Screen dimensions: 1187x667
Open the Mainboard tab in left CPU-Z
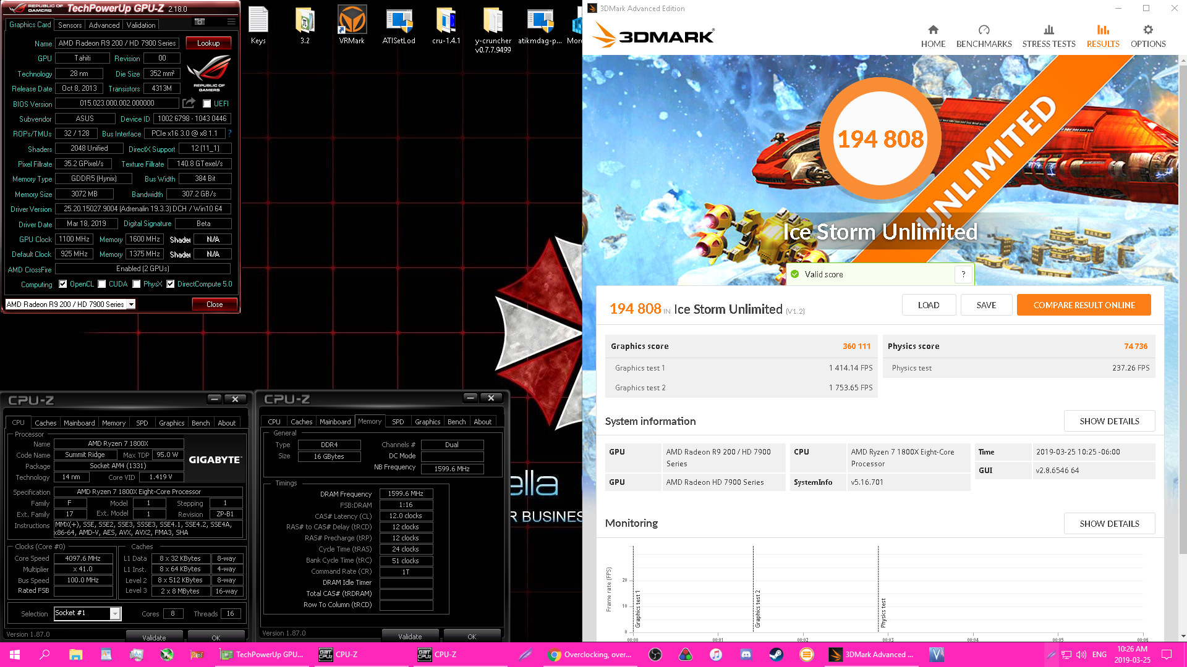pos(79,423)
